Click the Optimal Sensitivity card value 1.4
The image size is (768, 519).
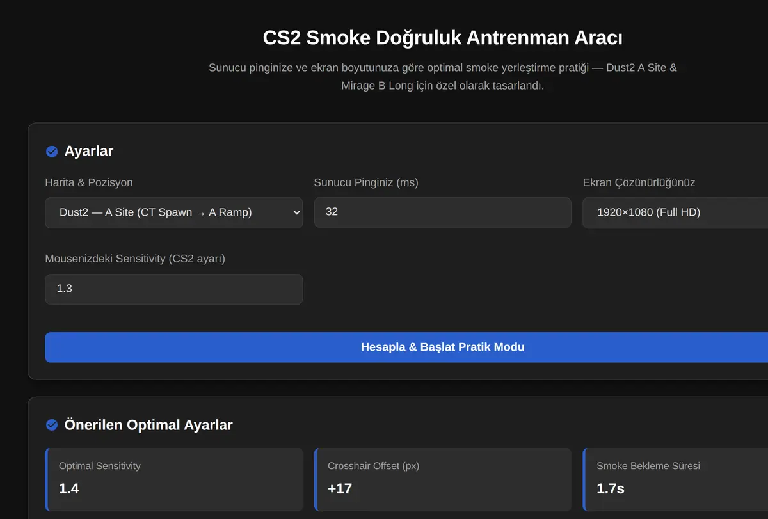point(69,489)
